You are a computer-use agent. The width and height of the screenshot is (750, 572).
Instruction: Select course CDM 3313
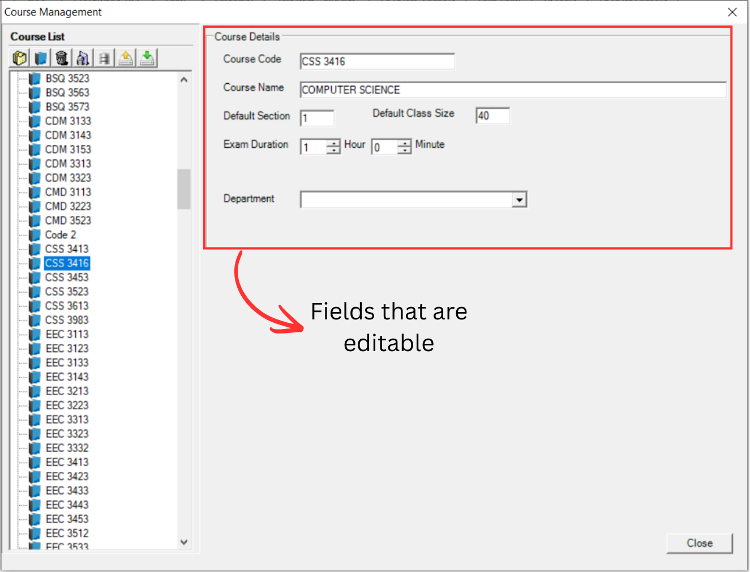tap(68, 163)
